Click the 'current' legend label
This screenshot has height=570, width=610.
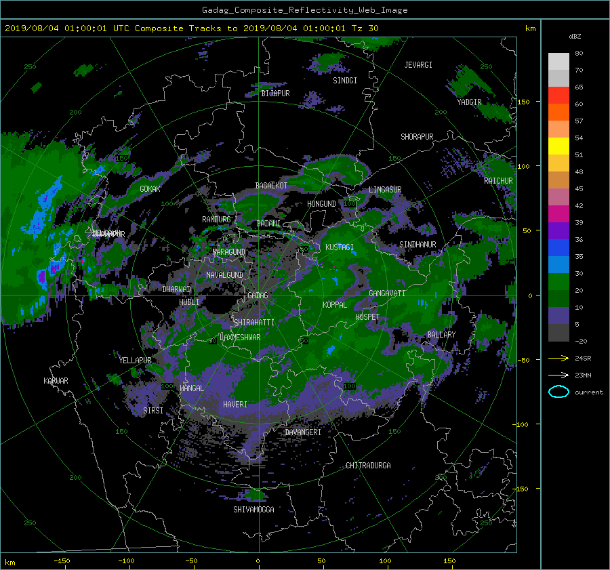(589, 392)
